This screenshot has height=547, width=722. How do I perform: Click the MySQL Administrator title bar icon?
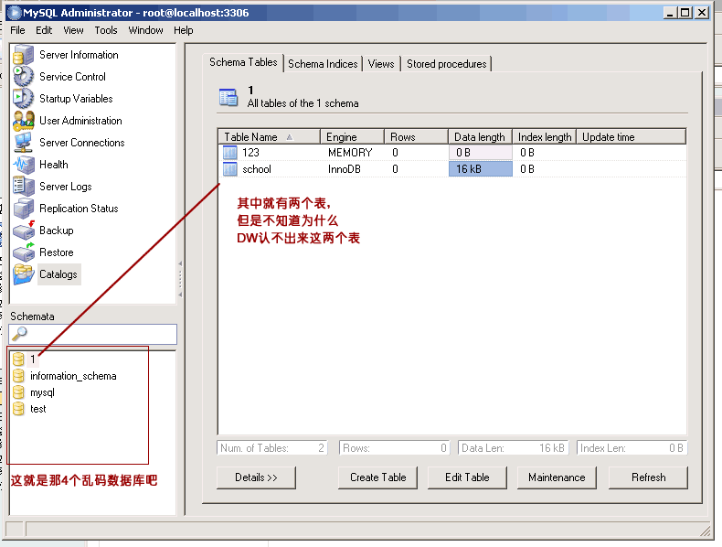[14, 13]
